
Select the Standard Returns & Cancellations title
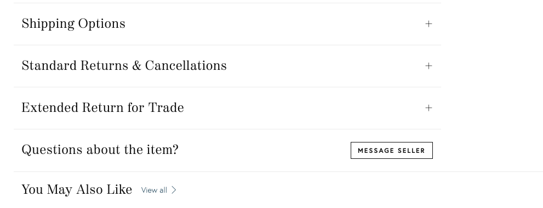tap(124, 66)
